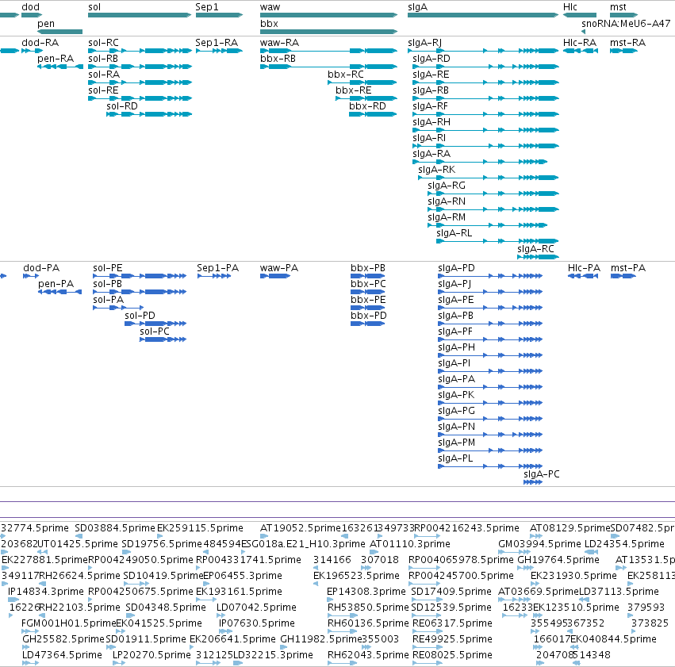Select protein mst-PA
The image size is (675, 667).
pos(628,268)
